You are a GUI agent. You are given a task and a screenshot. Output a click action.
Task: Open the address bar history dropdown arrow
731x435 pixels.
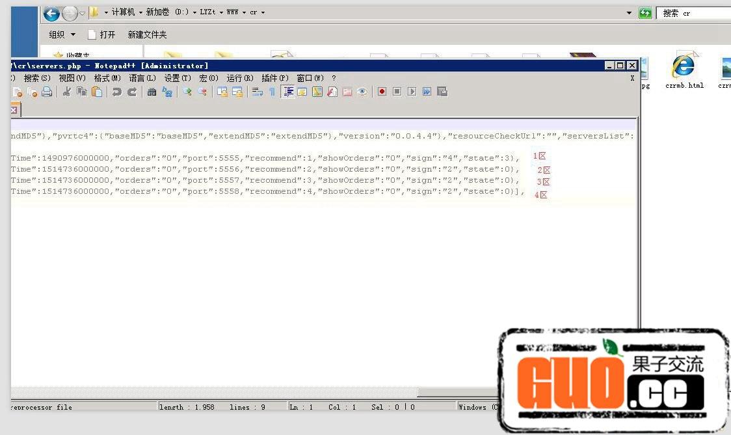(x=629, y=13)
